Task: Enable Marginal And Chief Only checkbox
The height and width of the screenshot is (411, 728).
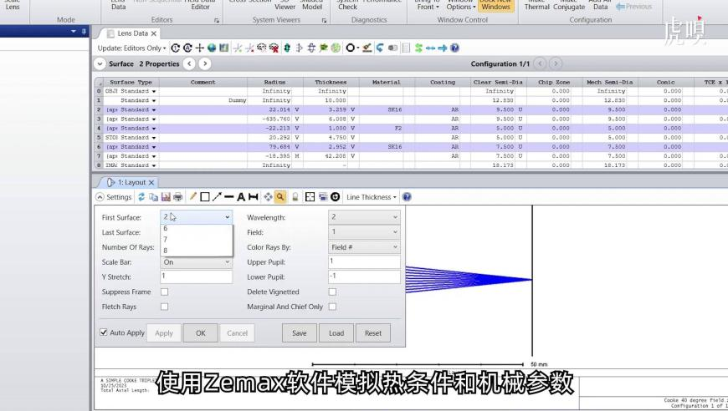Action: tap(332, 307)
